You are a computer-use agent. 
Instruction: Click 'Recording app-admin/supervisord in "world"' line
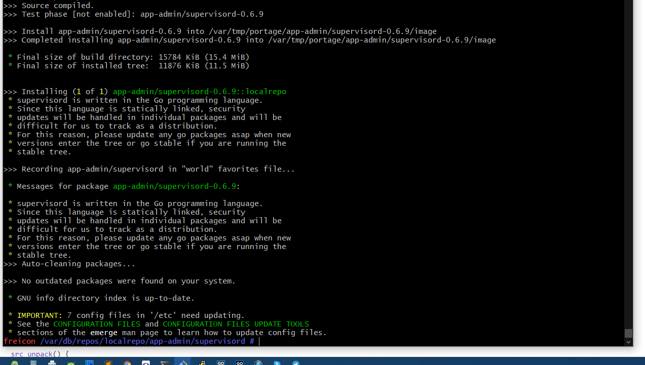point(149,169)
